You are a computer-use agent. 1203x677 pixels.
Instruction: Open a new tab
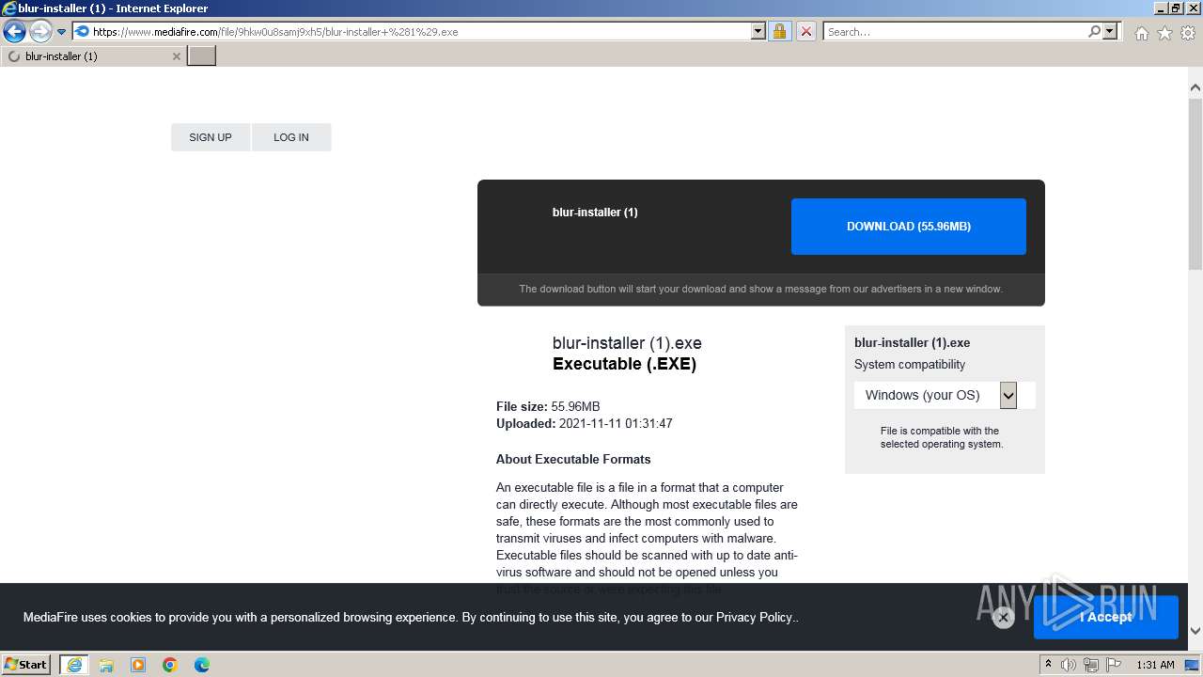coord(202,56)
